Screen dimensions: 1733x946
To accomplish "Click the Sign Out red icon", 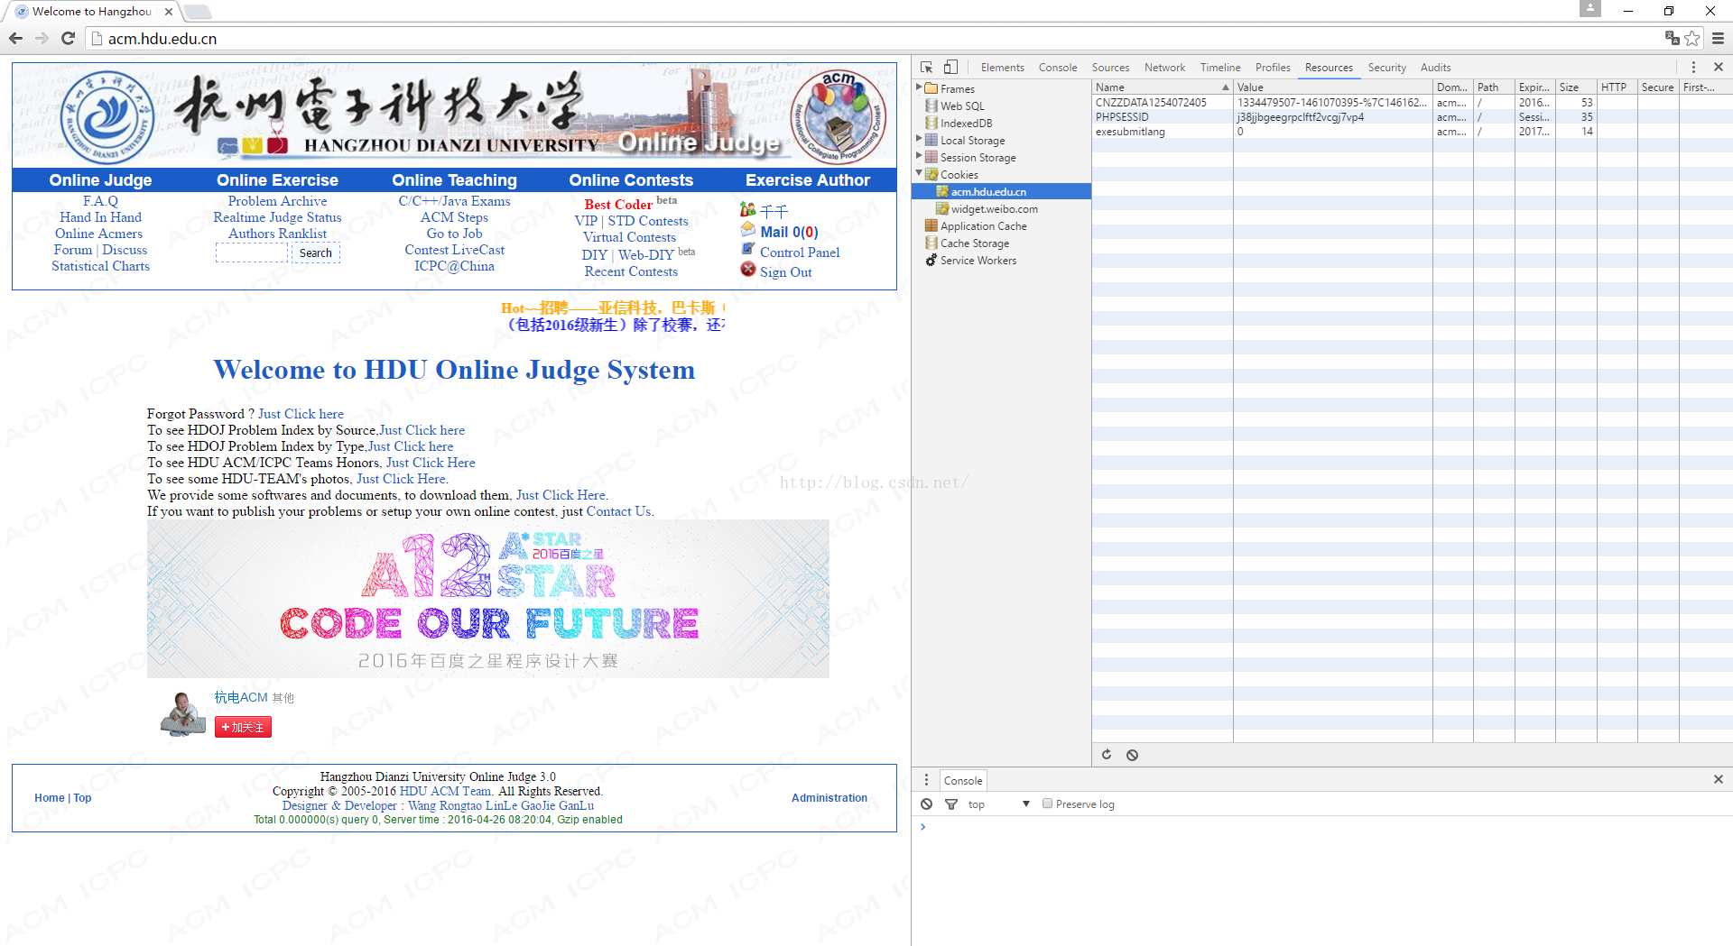I will tap(748, 269).
